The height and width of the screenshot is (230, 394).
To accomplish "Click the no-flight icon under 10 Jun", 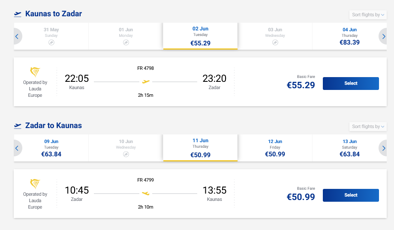I will [126, 154].
